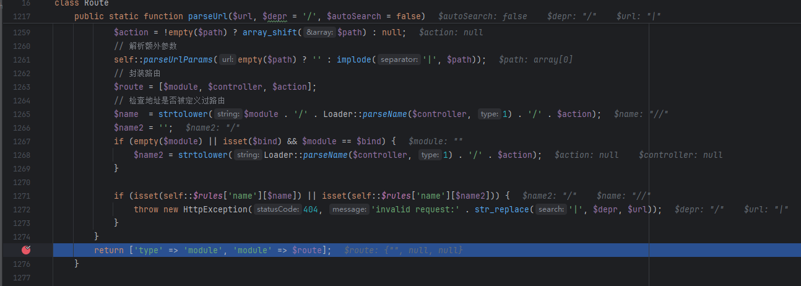Click line number 1259 in the gutter
The height and width of the screenshot is (286, 801).
21,32
